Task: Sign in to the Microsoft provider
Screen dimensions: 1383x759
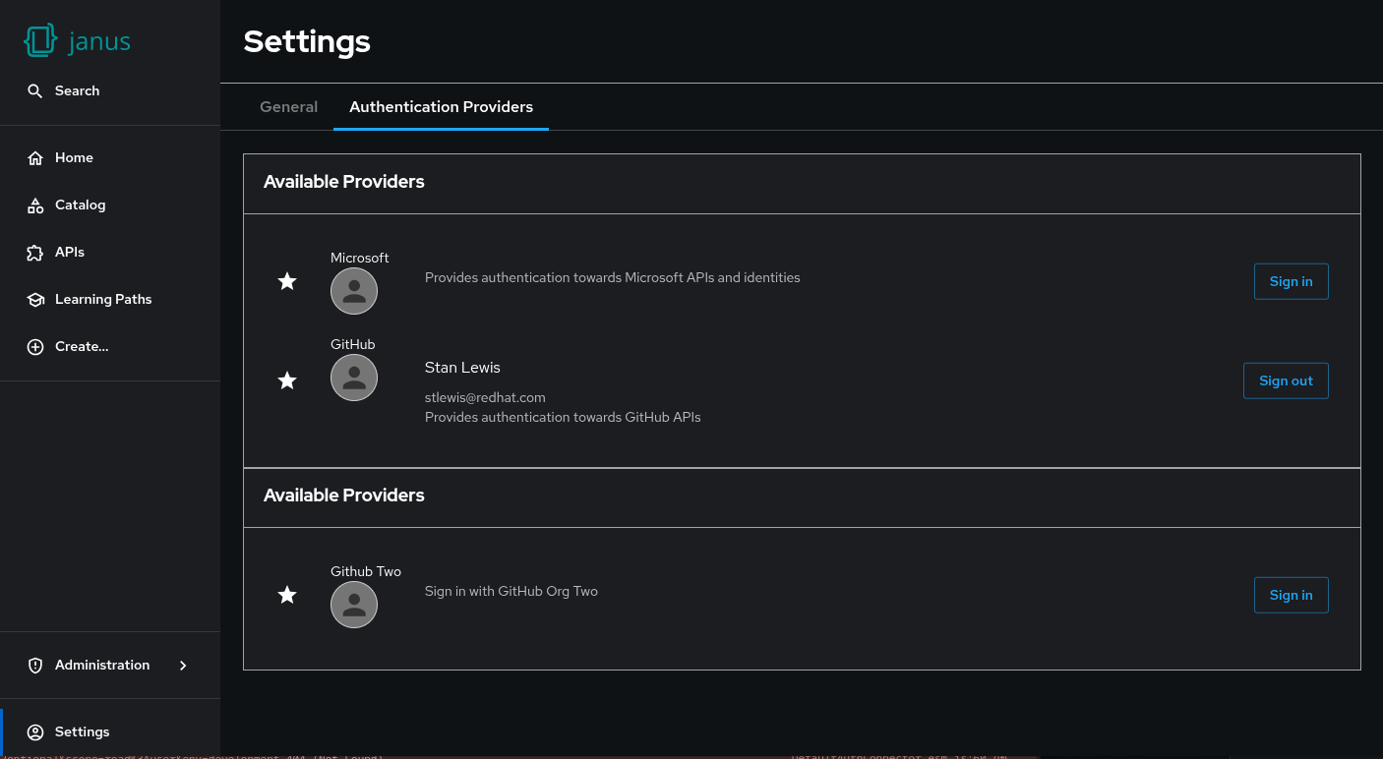Action: pyautogui.click(x=1291, y=281)
